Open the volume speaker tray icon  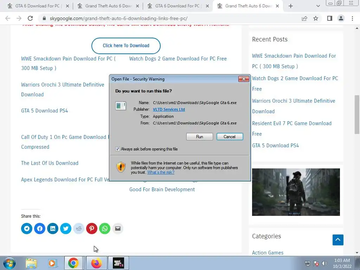[x=324, y=263]
